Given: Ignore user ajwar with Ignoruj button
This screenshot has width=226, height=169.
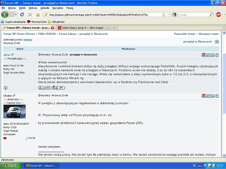Looking at the screenshot, I should coord(208,55).
